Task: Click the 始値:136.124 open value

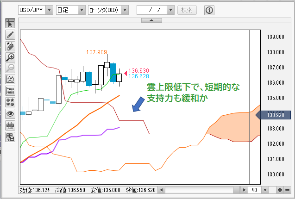Action: 35,190
